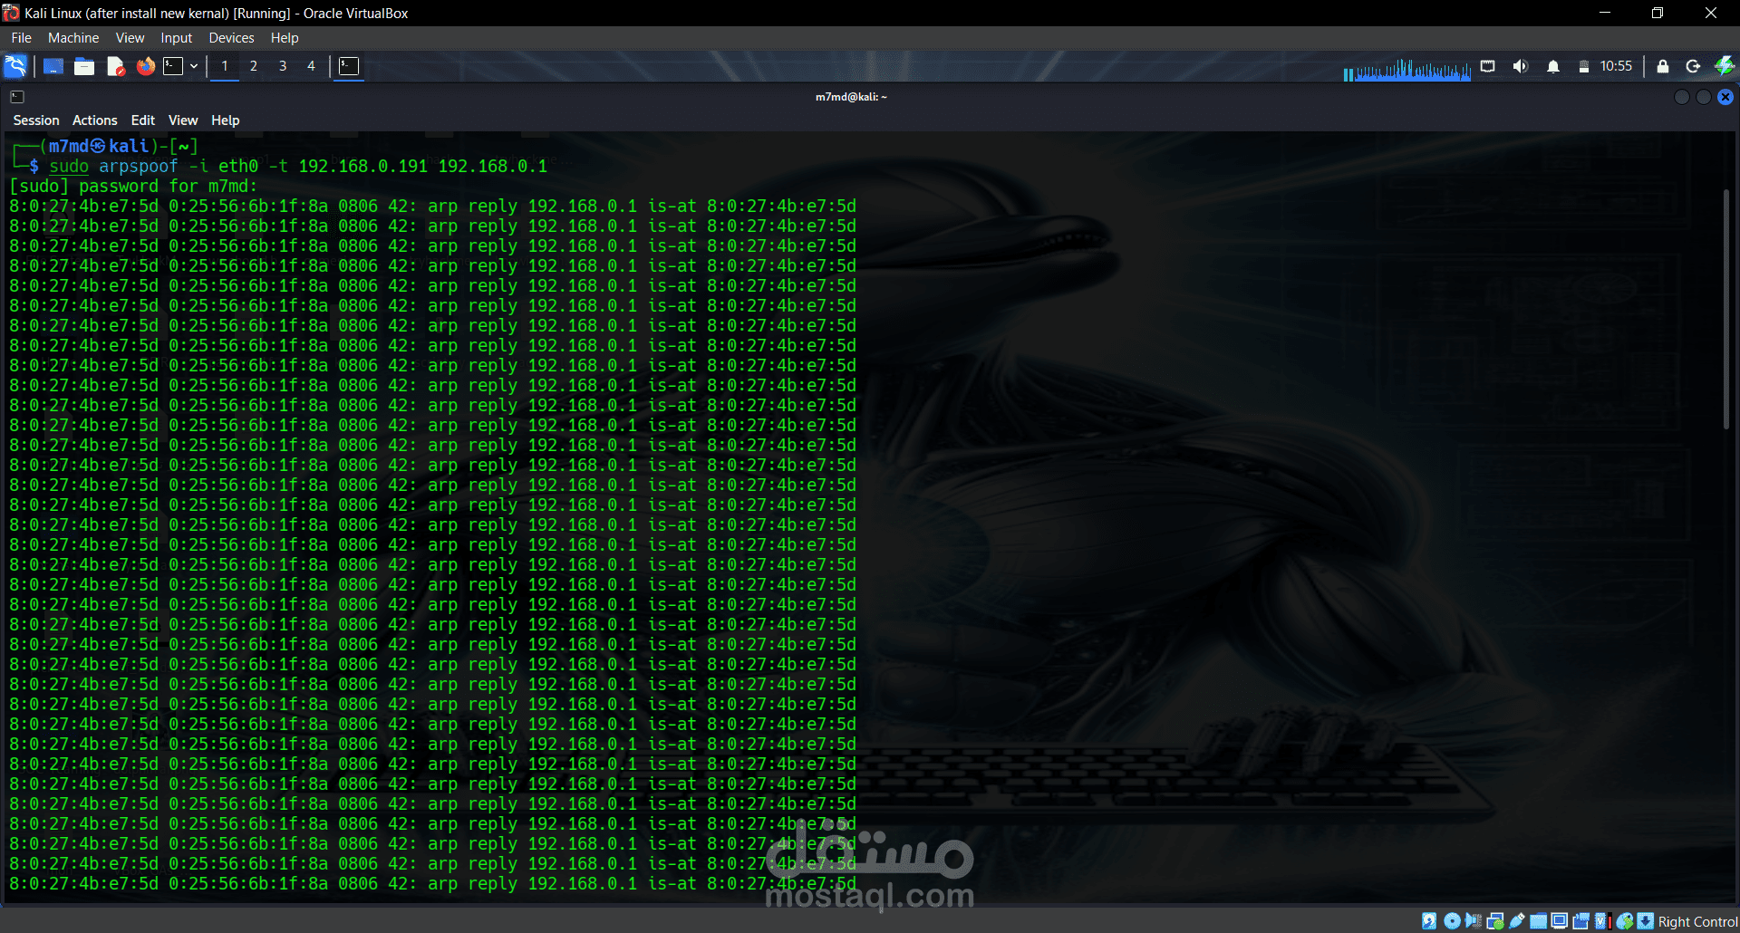Image resolution: width=1740 pixels, height=933 pixels.
Task: Expand the terminal launcher dropdown arrow
Action: 194,66
